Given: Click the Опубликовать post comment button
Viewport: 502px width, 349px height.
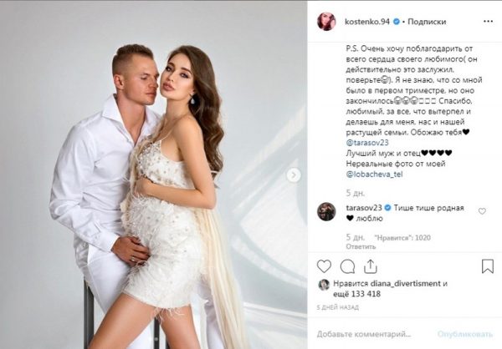Looking at the screenshot, I should tap(465, 334).
